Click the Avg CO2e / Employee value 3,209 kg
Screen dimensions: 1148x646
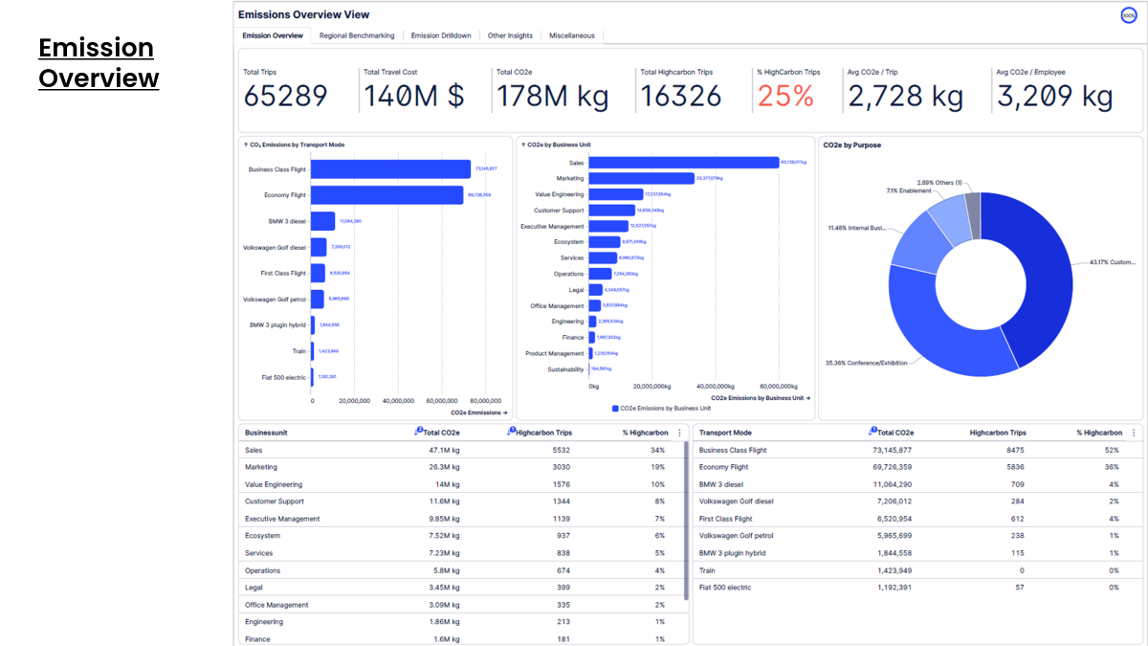click(1055, 96)
